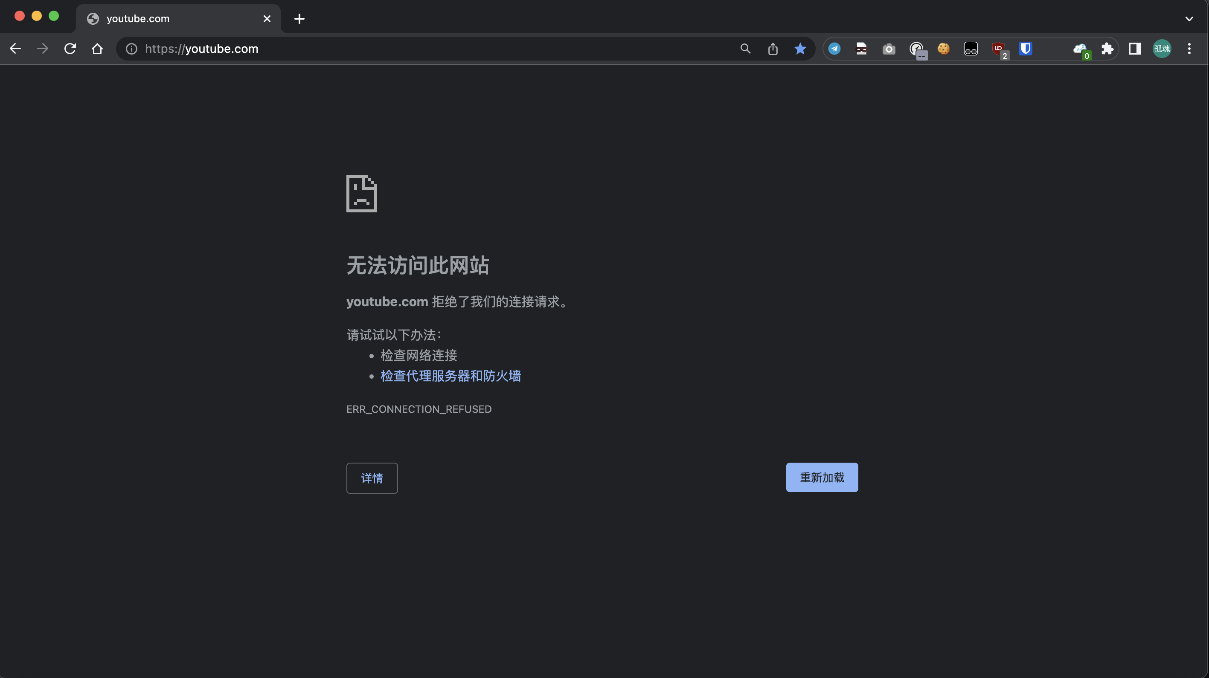Select the youtube.com tab
Screen dimensions: 1209x678
click(x=178, y=19)
